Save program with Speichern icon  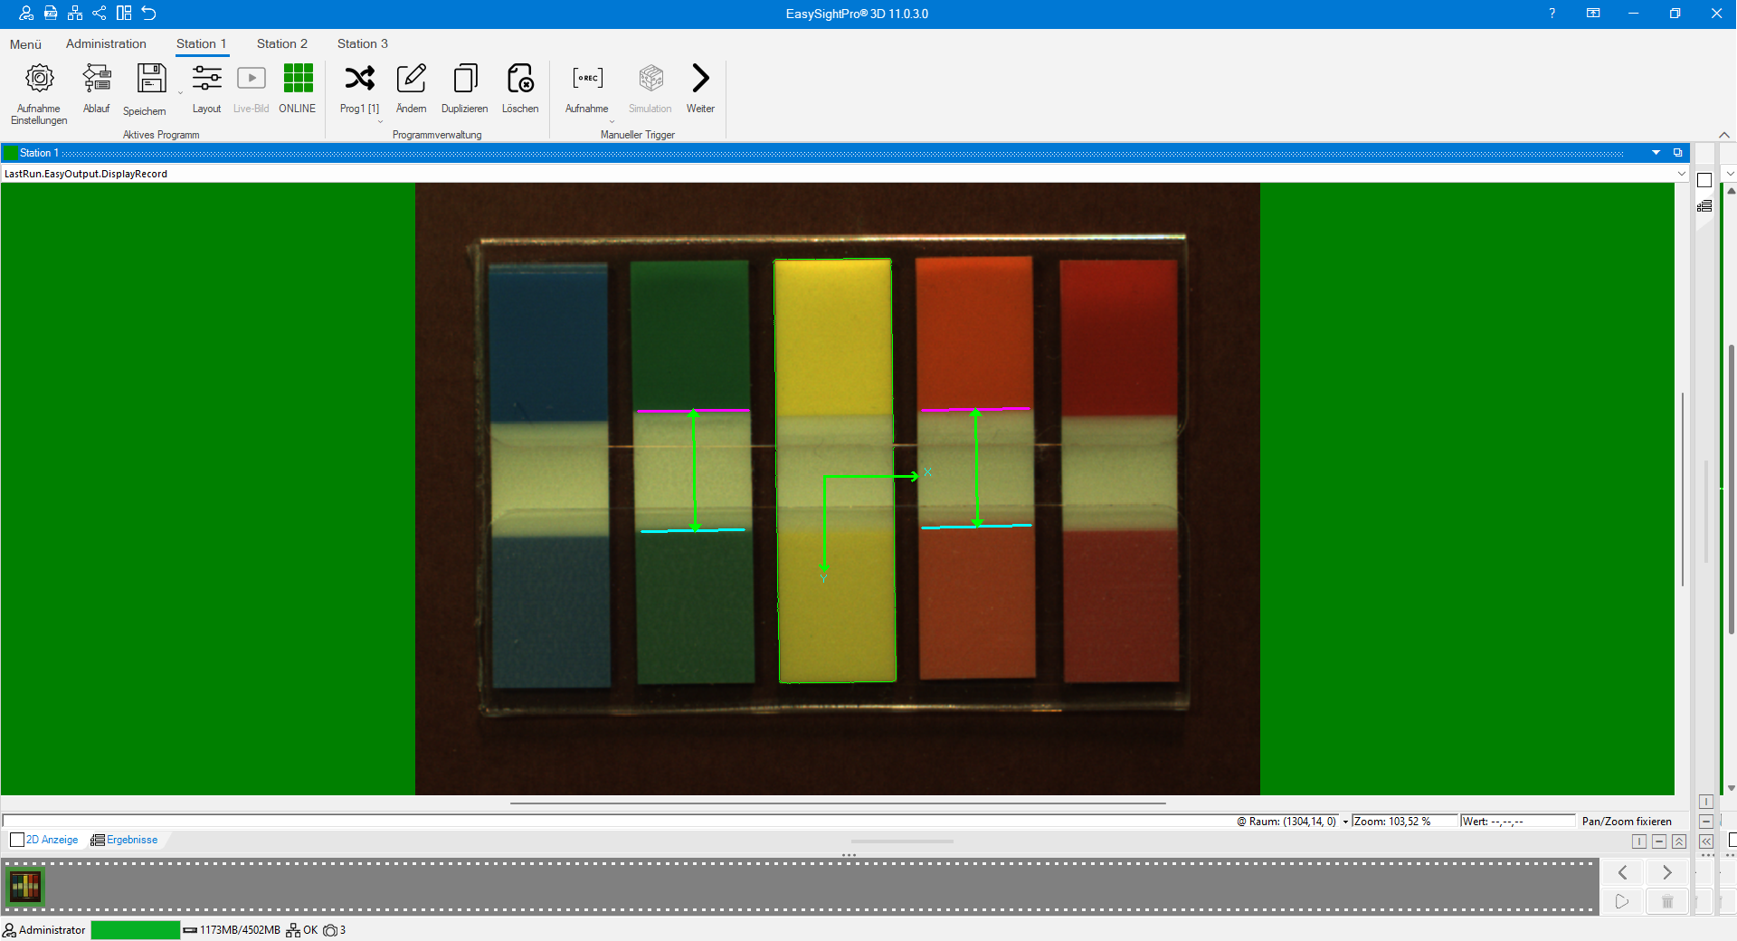(151, 80)
